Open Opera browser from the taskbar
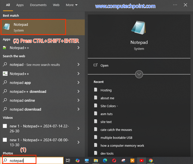The image size is (193, 164). 114,161
